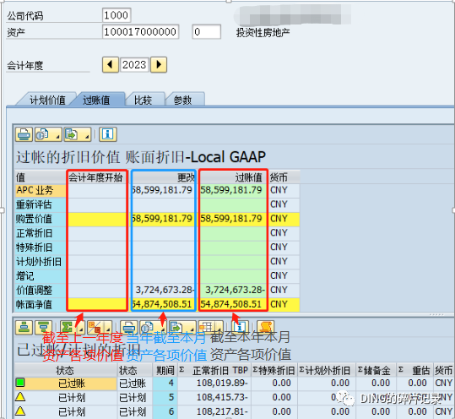
Task: Select the 特殊折旧 row label in the values table
Action: coord(41,248)
